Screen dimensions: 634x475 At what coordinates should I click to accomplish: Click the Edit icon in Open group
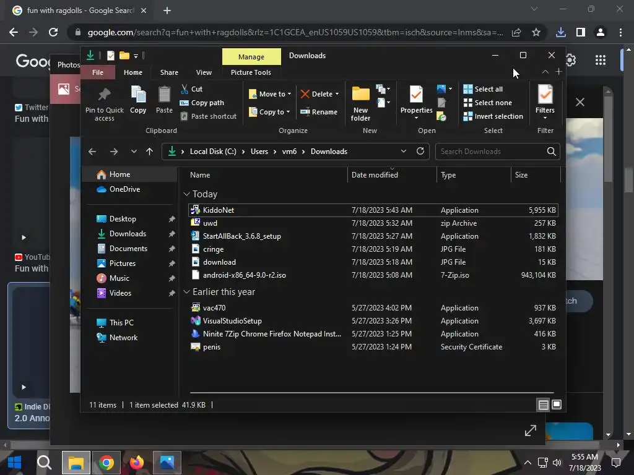tap(441, 103)
